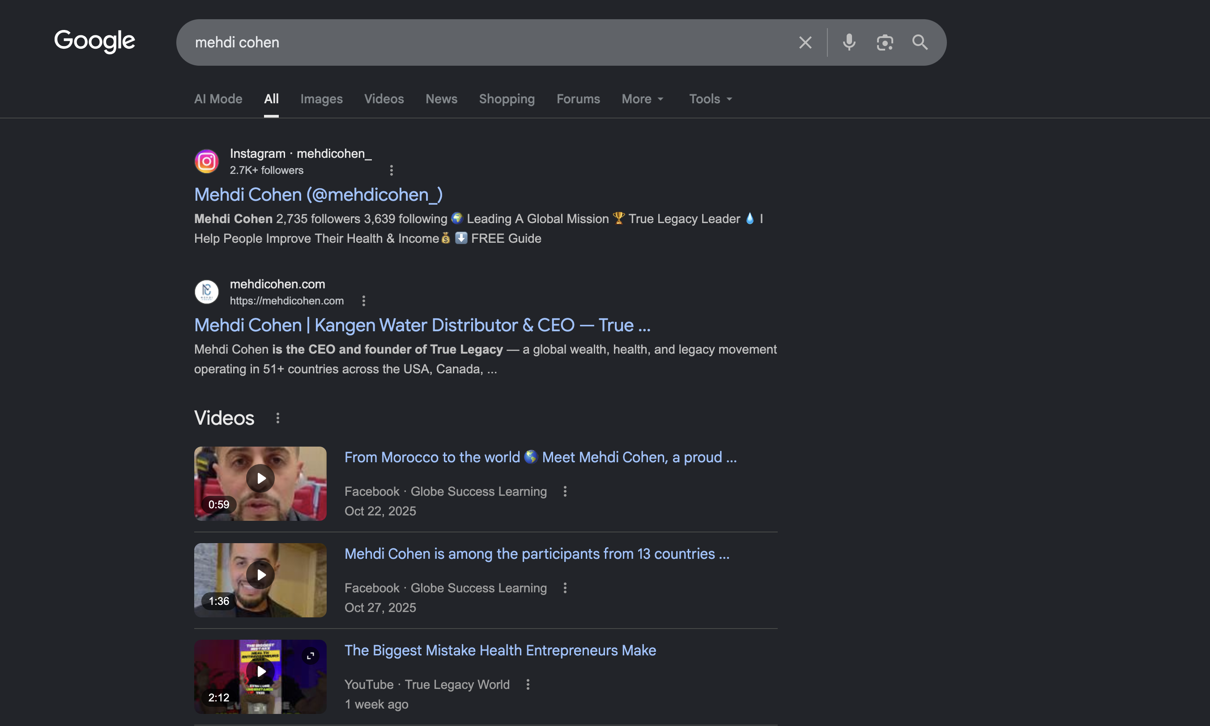Switch to Shopping tab

tap(507, 99)
